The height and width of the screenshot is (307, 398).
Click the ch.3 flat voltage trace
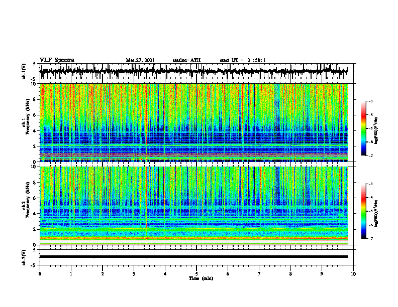(x=194, y=257)
